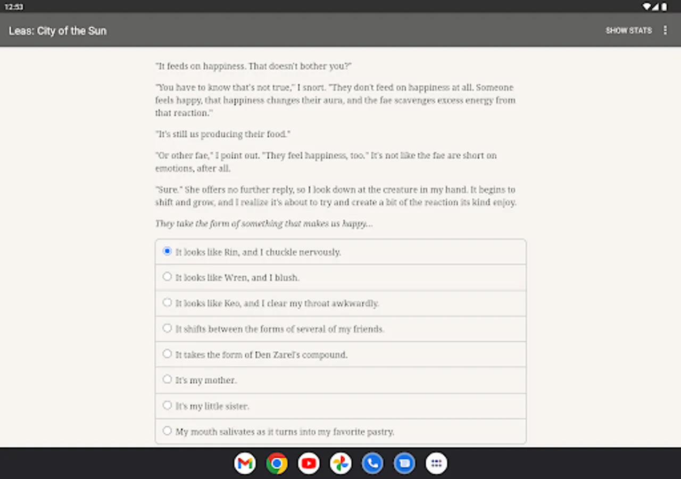Click the paragraph starting "It feeds on happiness"
Image resolution: width=681 pixels, height=479 pixels.
pos(253,66)
